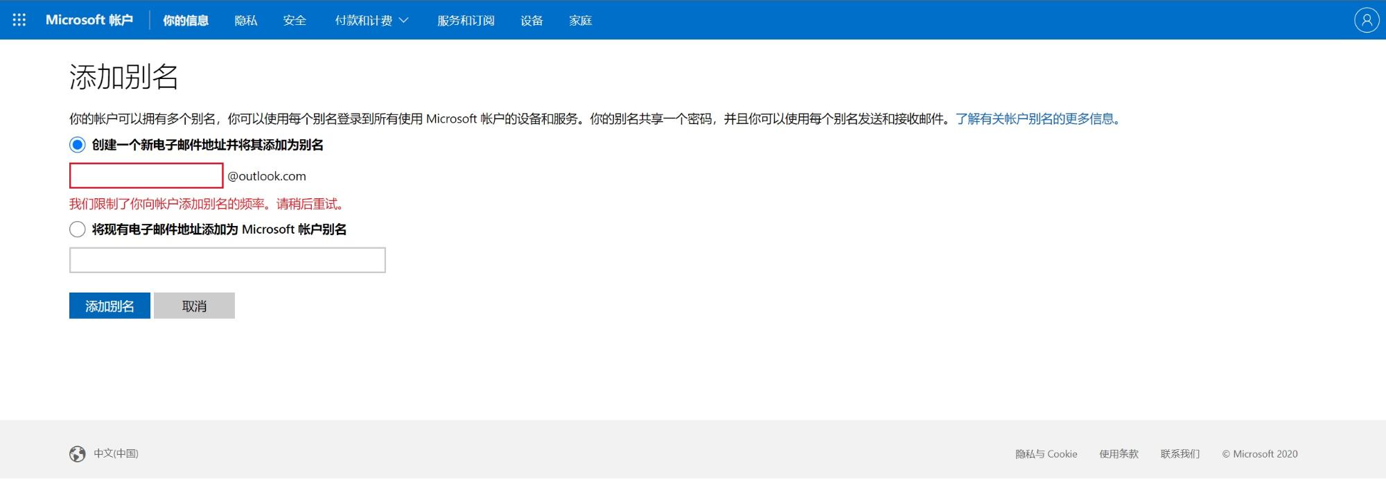The width and height of the screenshot is (1386, 479).
Task: Click the 中文(中国) language selector
Action: click(x=116, y=453)
